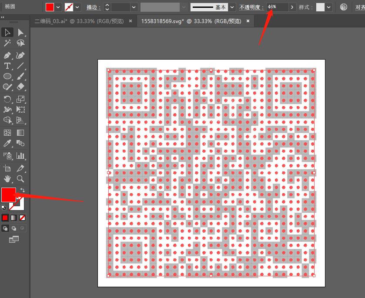Screen dimensions: 365x298
Task: Select the Column Graph tool
Action: coord(20,155)
